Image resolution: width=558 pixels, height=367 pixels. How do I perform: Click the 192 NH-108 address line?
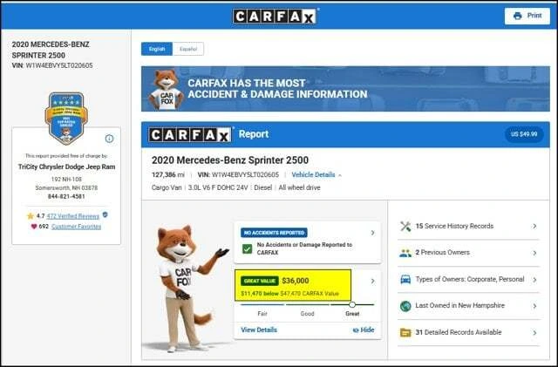(66, 179)
